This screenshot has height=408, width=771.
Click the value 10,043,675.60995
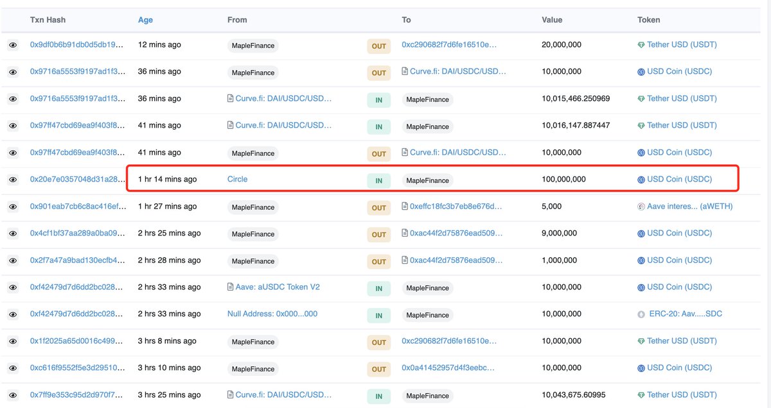574,395
